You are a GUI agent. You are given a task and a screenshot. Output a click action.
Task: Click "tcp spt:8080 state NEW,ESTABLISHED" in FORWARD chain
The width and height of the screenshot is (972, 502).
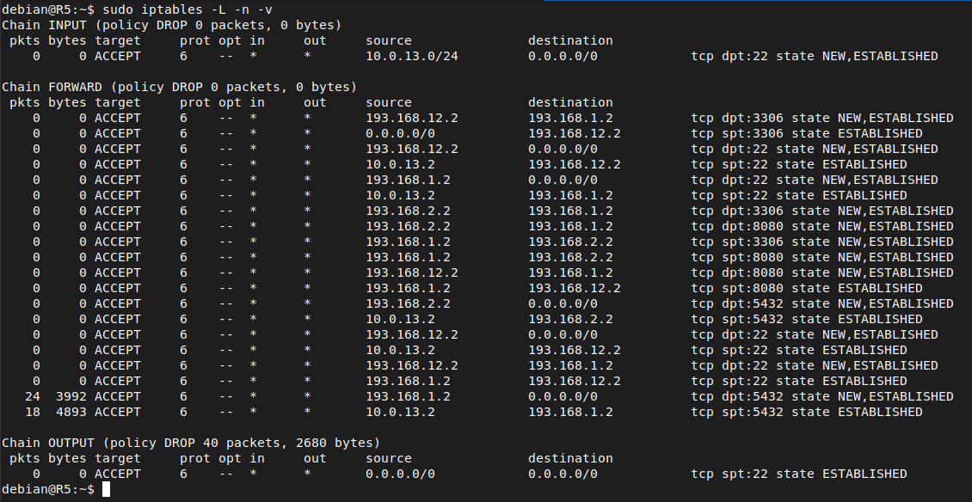click(x=822, y=257)
